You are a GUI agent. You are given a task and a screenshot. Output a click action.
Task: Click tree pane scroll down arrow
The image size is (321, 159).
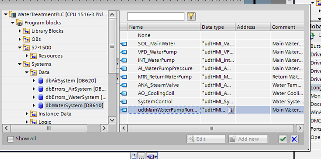pyautogui.click(x=112, y=120)
